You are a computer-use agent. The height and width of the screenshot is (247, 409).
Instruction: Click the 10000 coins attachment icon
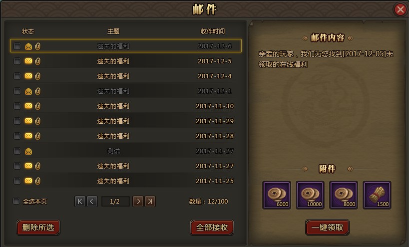click(x=310, y=195)
